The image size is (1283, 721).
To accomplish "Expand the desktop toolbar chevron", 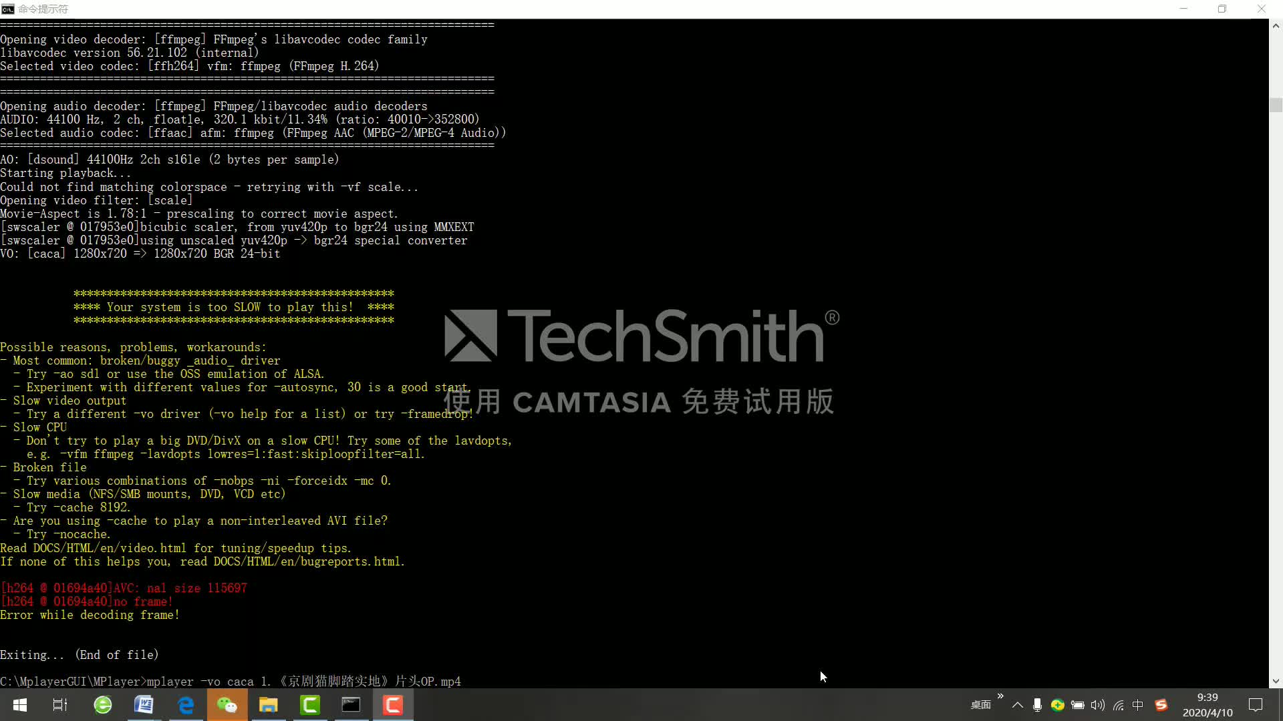I will pos(1000,696).
